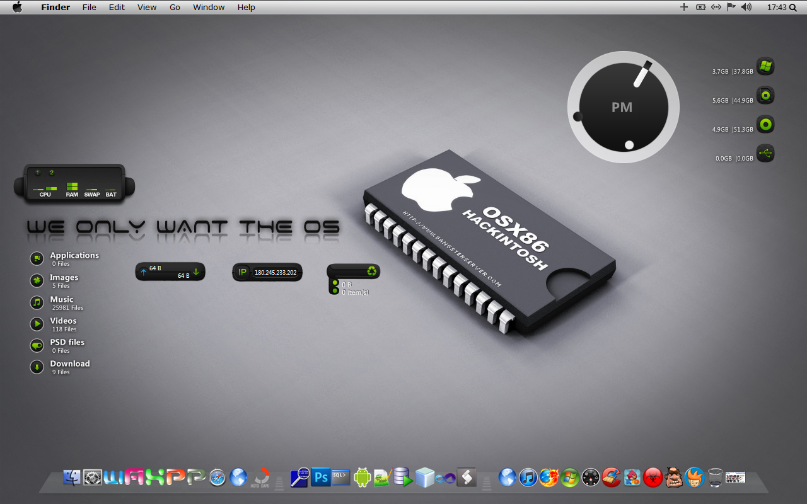This screenshot has width=807, height=504.
Task: Click the PM analog clock widget
Action: pyautogui.click(x=623, y=106)
